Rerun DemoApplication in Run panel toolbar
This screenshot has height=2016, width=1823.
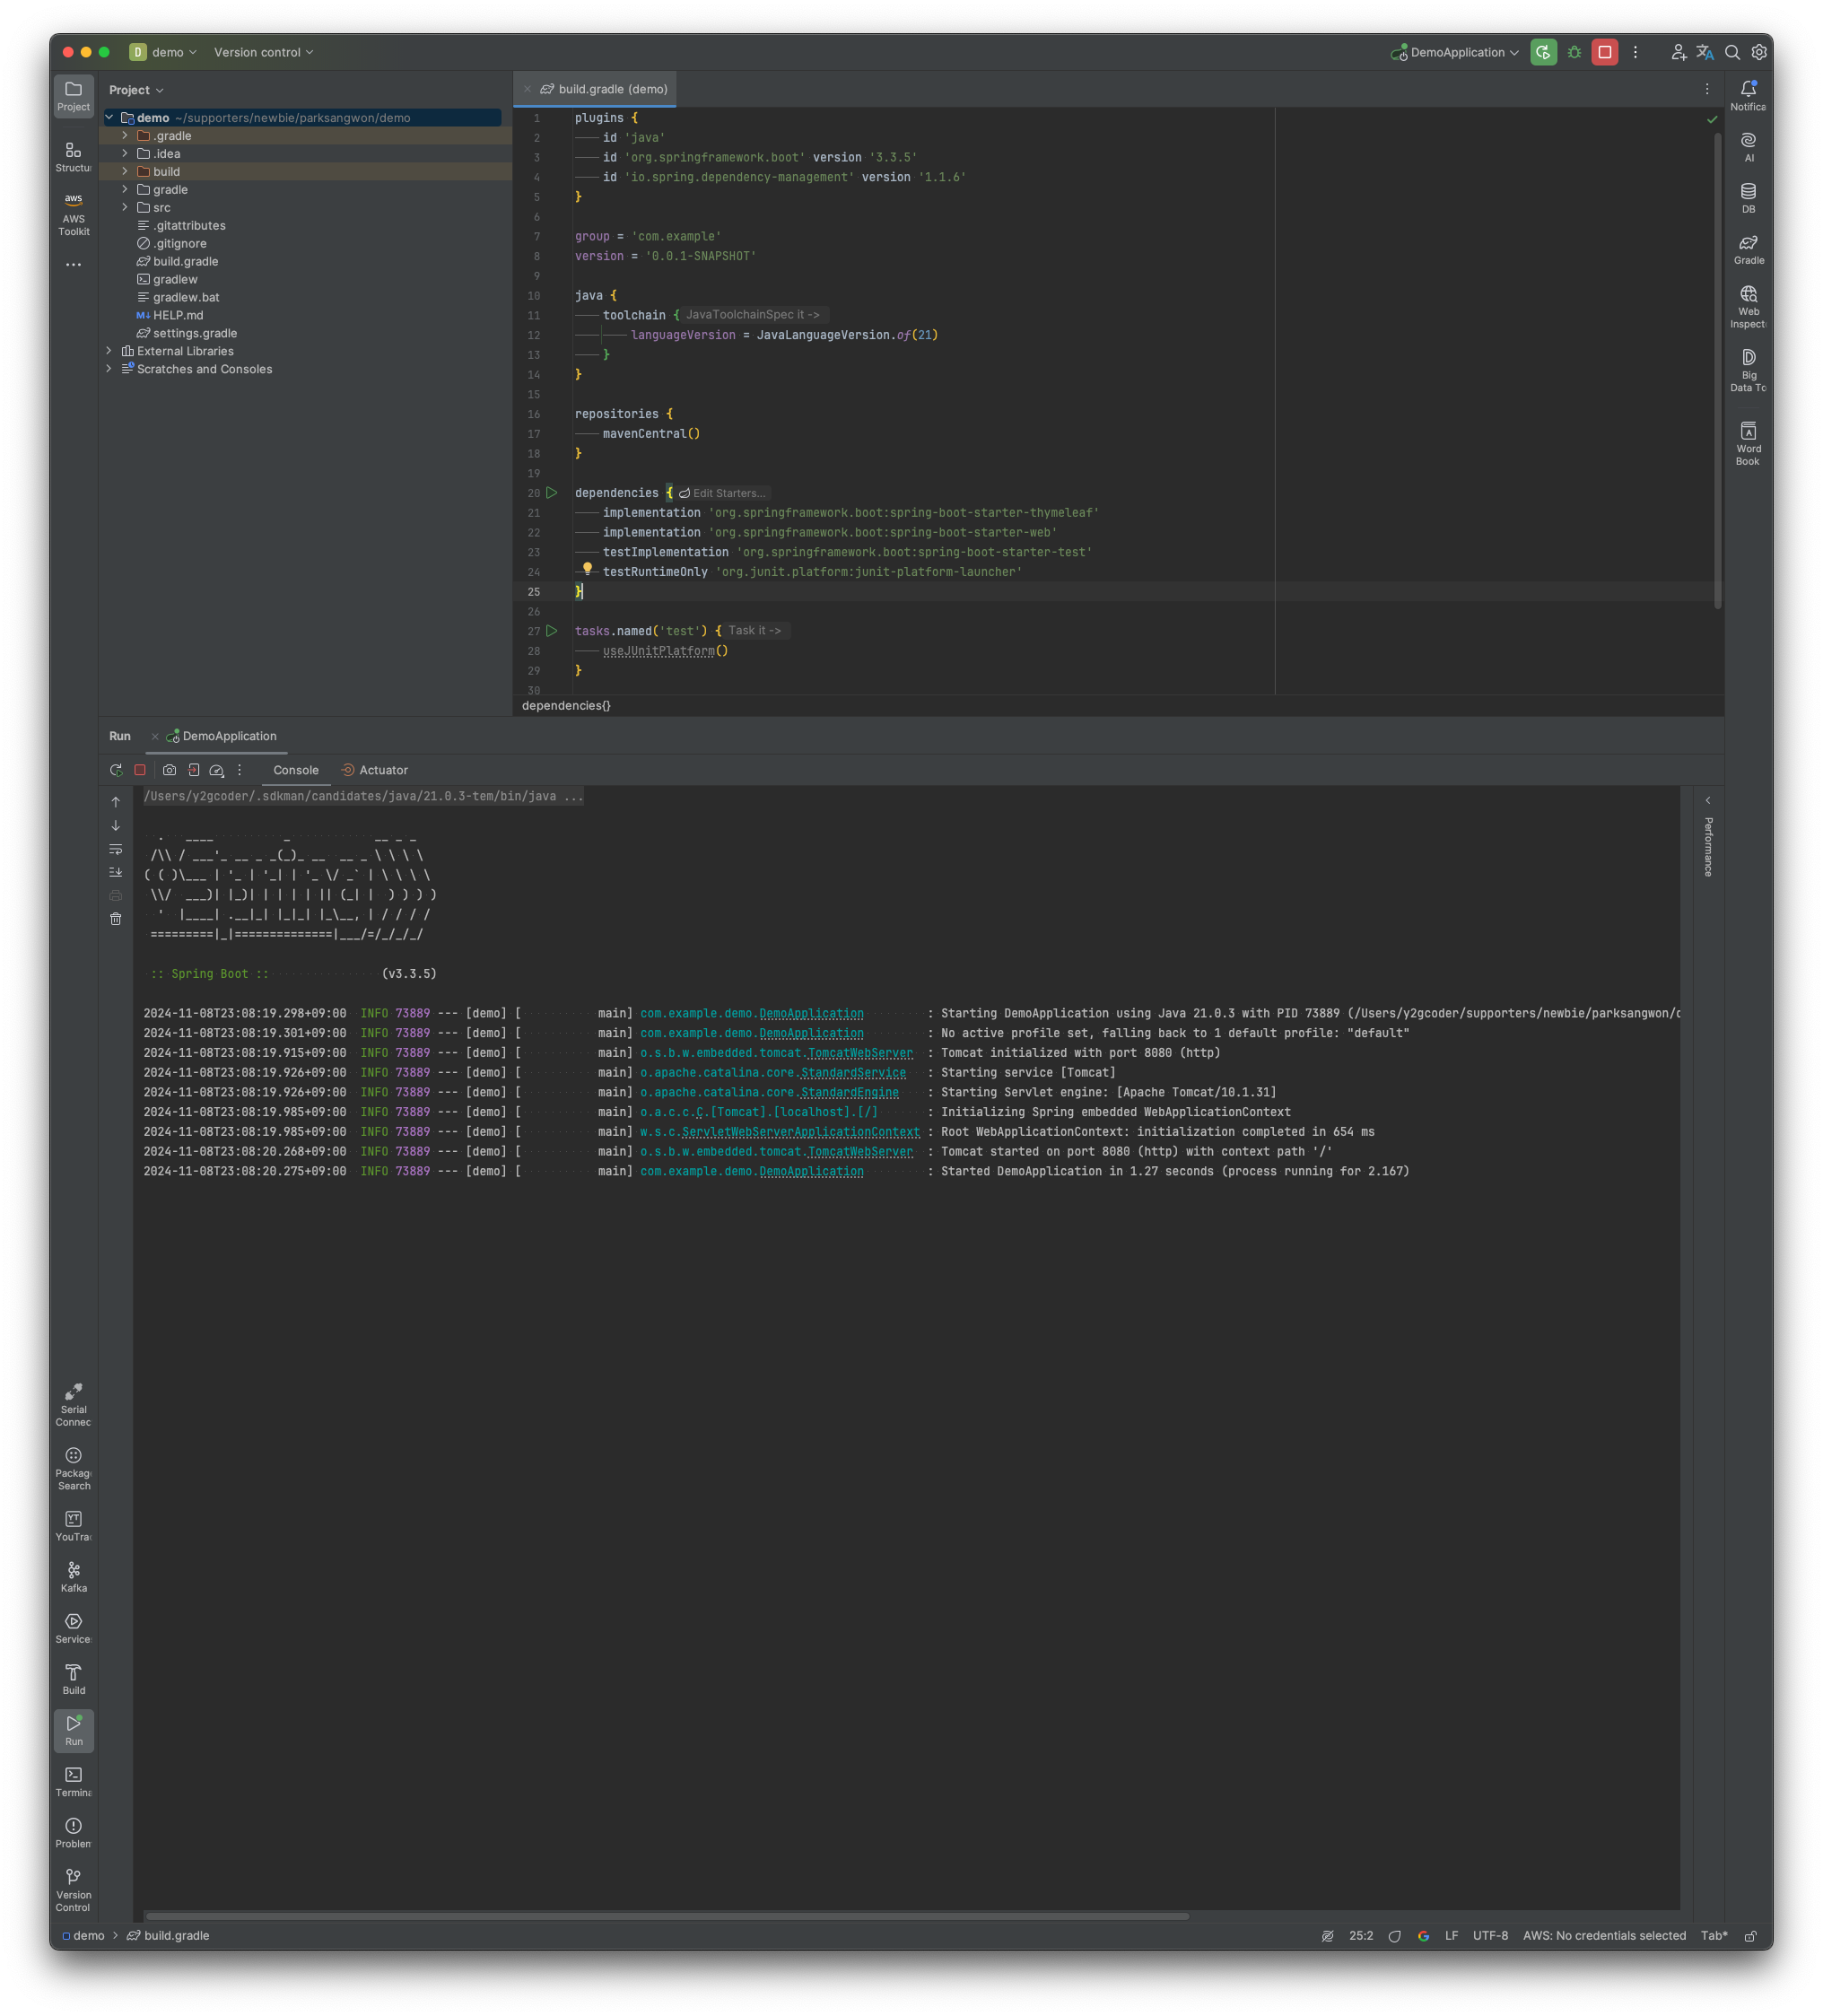pyautogui.click(x=116, y=770)
